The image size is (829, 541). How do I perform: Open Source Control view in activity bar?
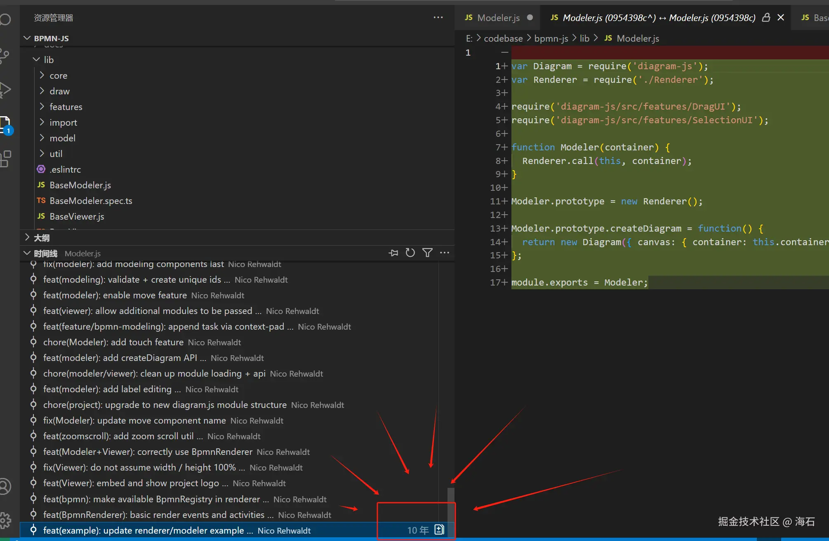[x=5, y=56]
